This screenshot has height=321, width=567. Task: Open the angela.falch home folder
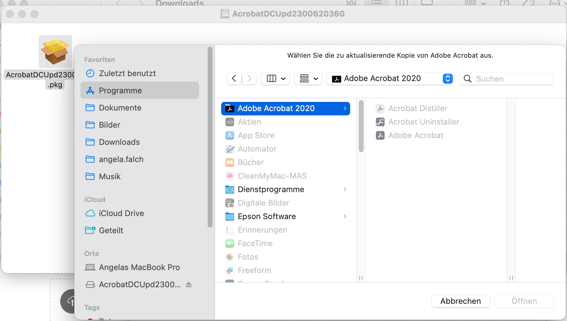[x=140, y=159]
